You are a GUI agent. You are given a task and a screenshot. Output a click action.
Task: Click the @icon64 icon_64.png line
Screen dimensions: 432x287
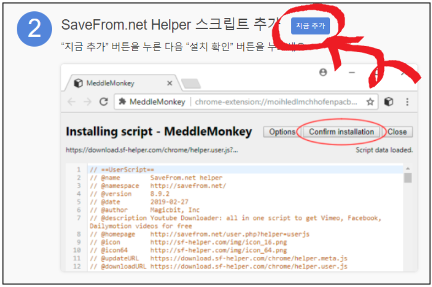[x=188, y=250]
